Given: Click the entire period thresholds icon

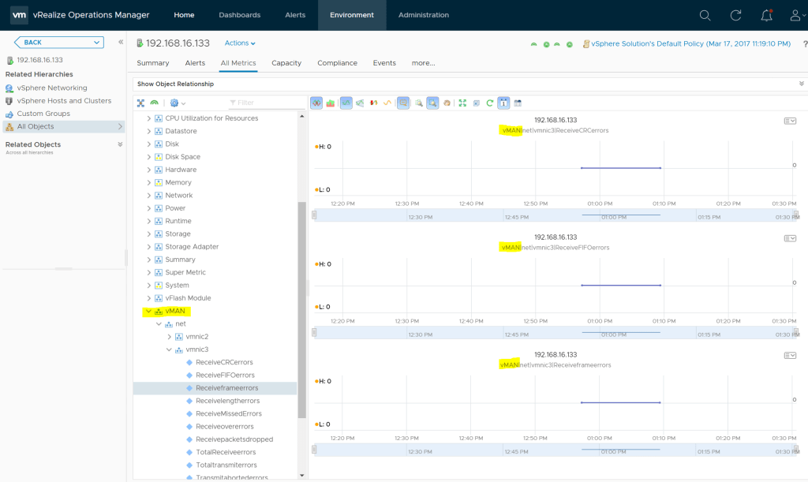Looking at the screenshot, I should click(360, 103).
